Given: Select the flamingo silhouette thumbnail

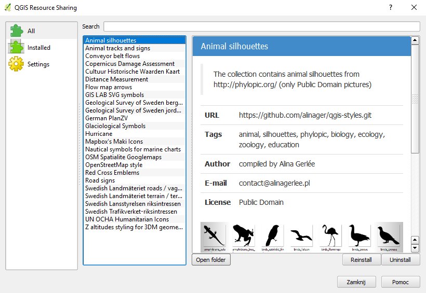Looking at the screenshot, I should 330,237.
